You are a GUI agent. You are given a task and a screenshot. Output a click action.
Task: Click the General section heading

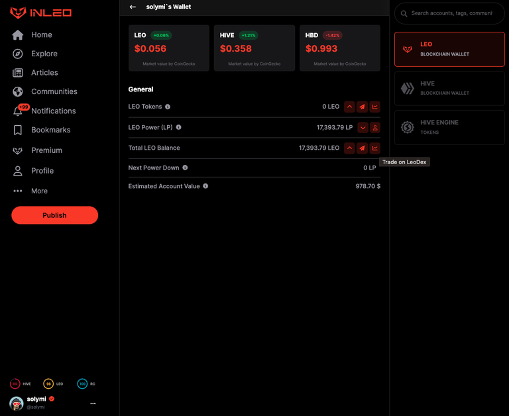[141, 89]
